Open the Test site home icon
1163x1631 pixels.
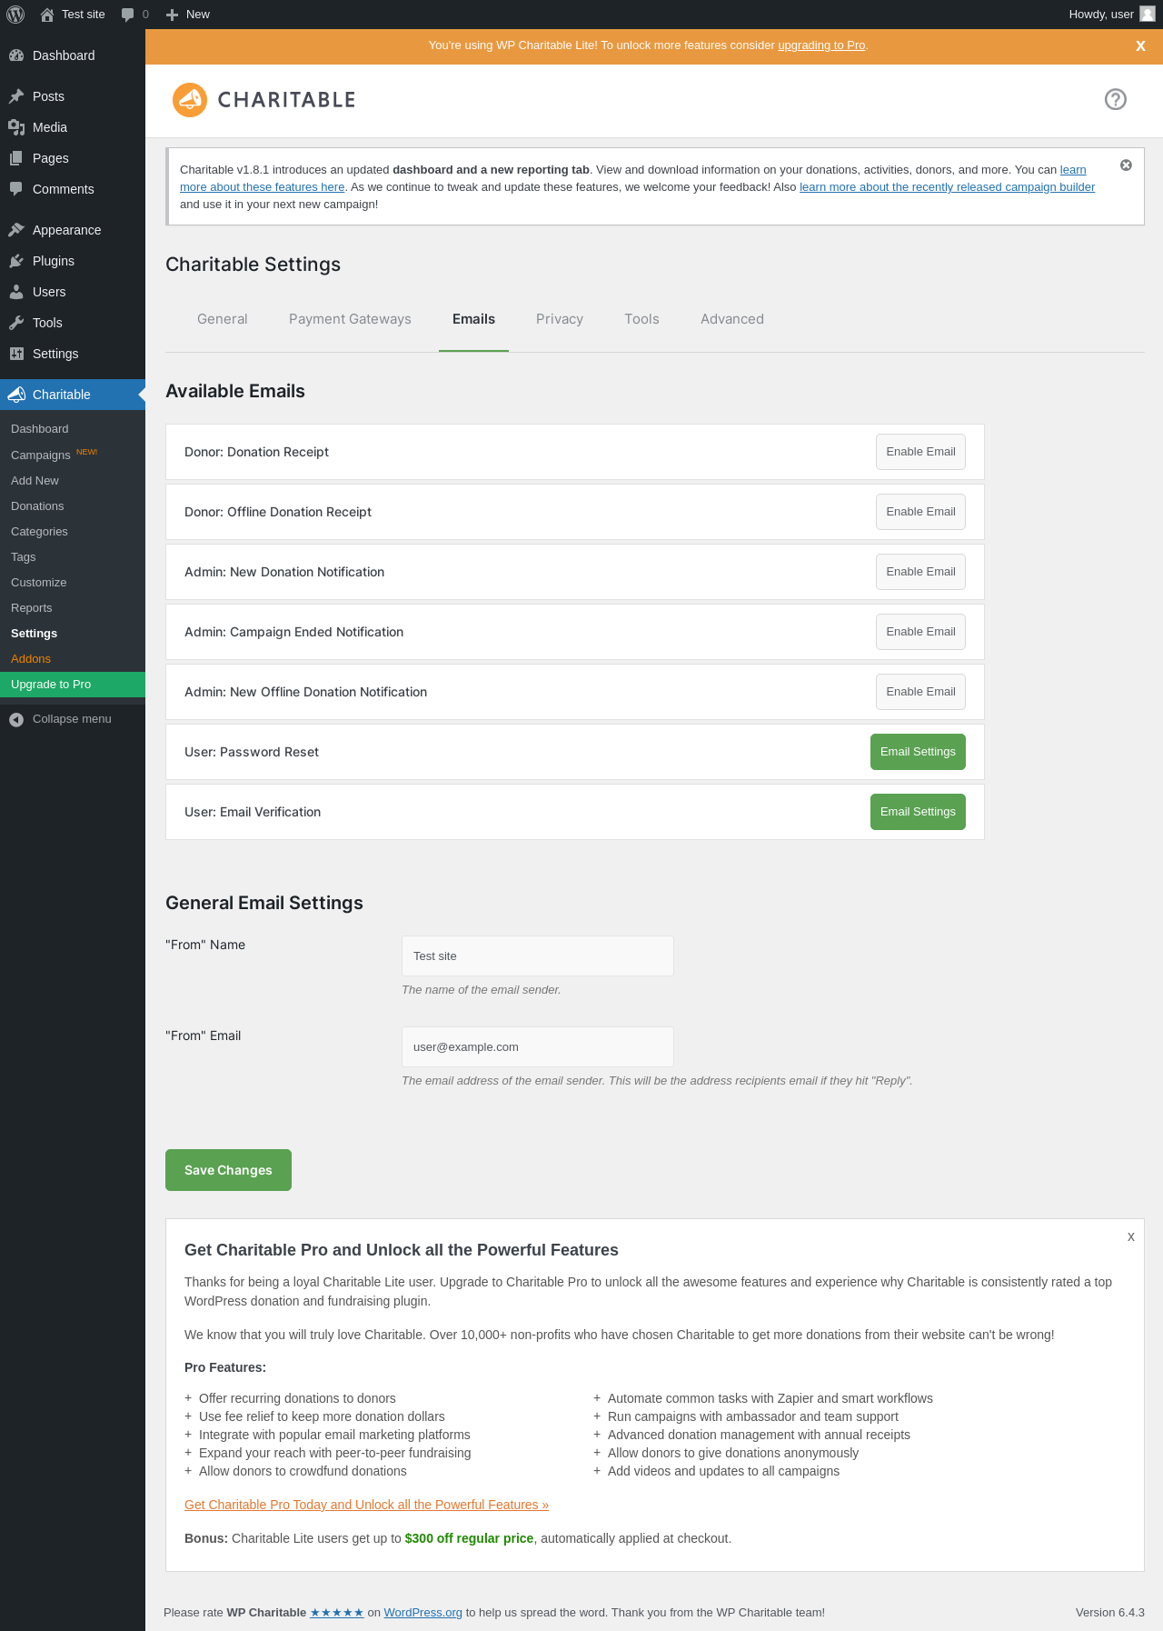tap(47, 15)
